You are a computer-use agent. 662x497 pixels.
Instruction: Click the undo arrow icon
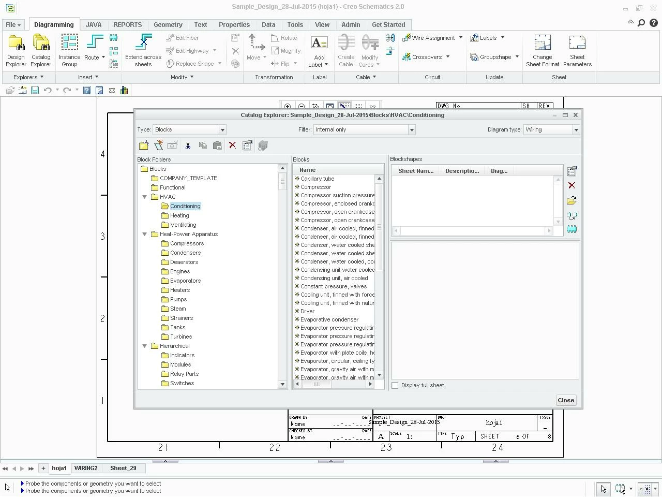[48, 90]
